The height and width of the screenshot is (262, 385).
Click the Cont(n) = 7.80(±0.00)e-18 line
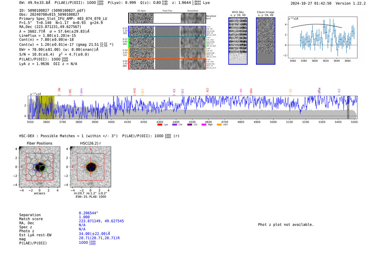(46, 40)
